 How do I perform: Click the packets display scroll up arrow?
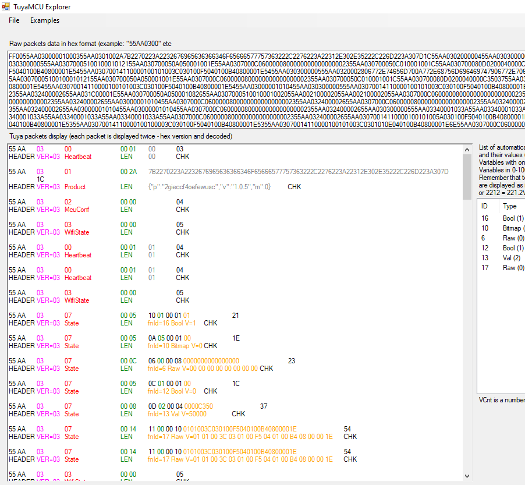point(467,150)
